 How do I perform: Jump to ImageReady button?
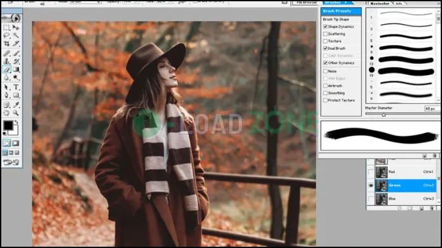point(11,162)
